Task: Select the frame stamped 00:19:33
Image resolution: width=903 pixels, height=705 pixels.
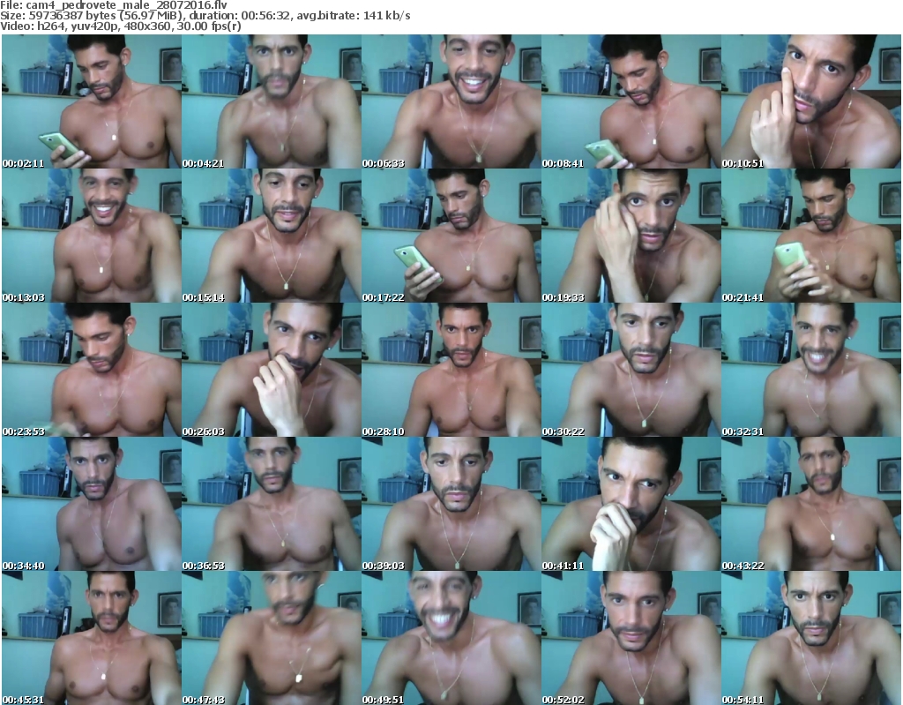Action: pos(631,236)
